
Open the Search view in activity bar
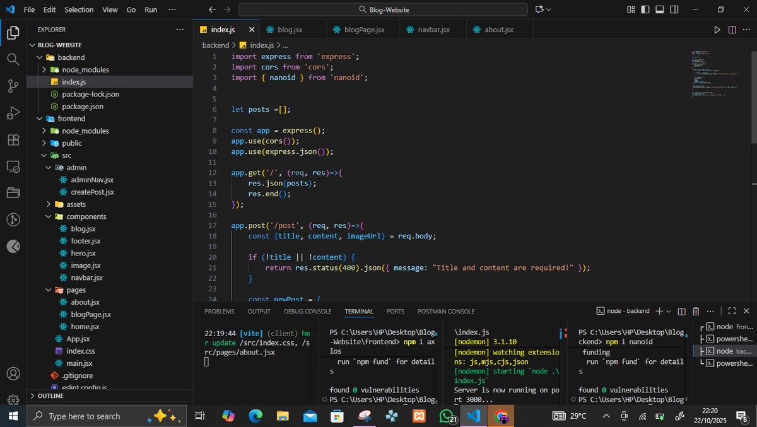[13, 59]
